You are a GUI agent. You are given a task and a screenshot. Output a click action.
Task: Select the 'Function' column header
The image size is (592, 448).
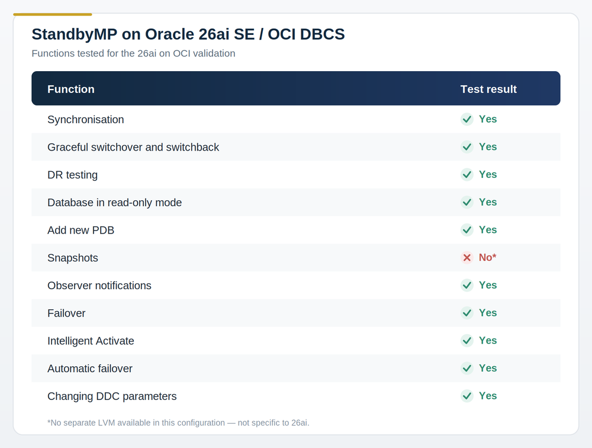71,89
